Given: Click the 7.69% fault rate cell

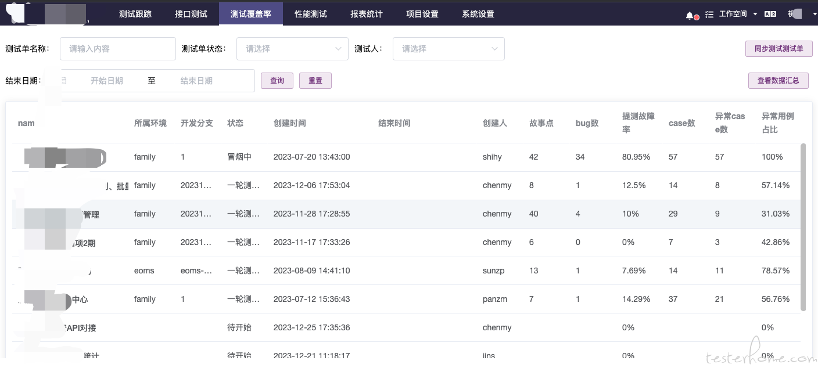Looking at the screenshot, I should (634, 271).
